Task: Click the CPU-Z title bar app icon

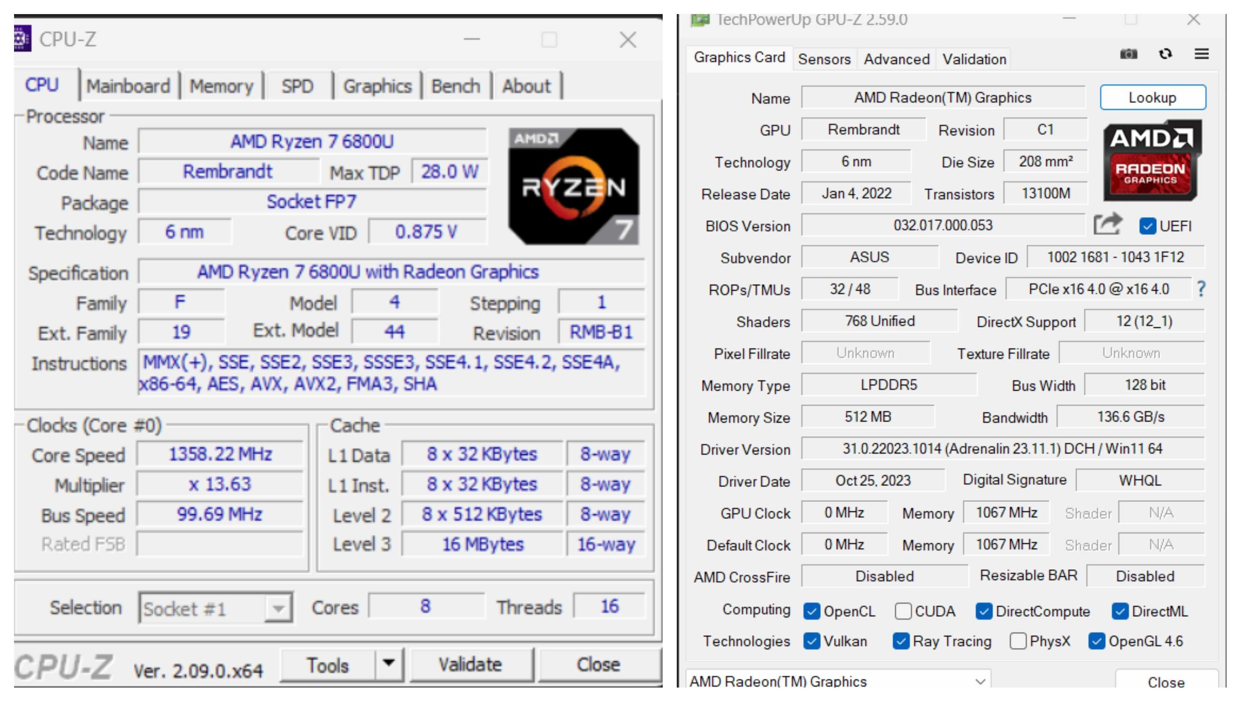Action: [22, 38]
